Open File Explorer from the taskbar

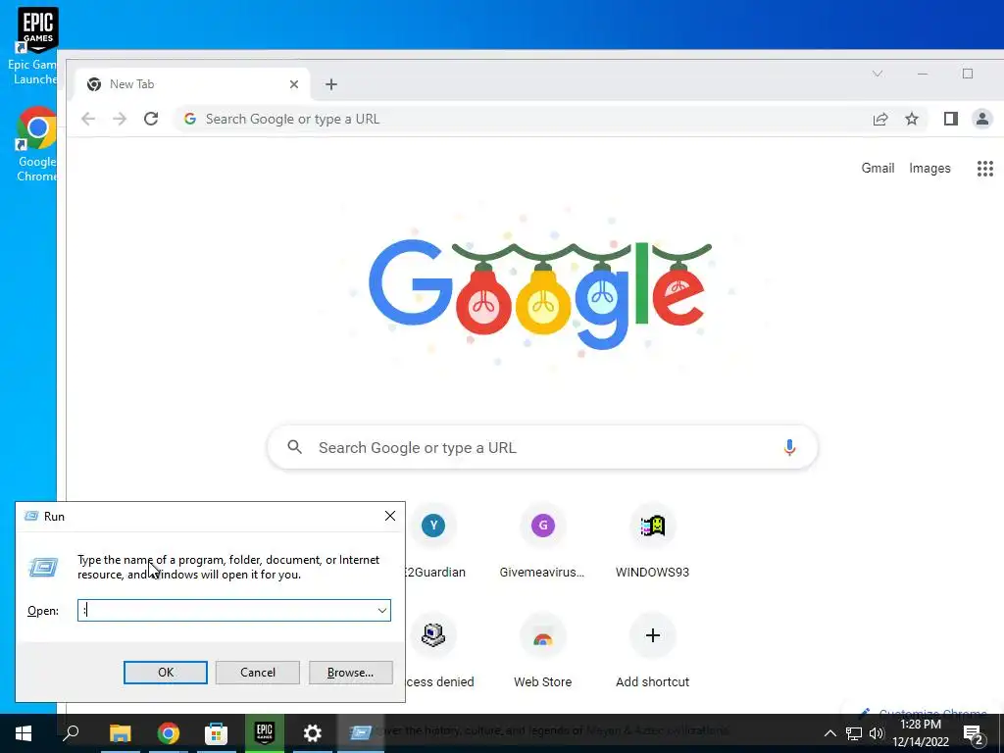coord(120,733)
